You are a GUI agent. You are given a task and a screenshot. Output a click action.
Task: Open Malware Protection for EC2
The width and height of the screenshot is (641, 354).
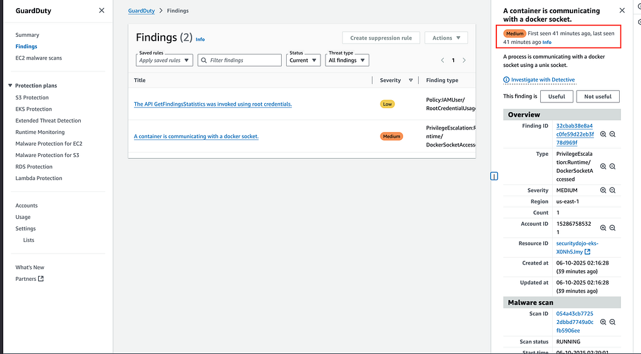coord(49,144)
